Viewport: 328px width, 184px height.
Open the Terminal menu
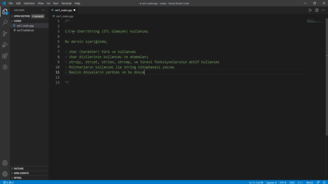click(66, 4)
